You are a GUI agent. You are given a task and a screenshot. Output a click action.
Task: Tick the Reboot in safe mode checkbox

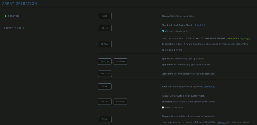click(163, 108)
